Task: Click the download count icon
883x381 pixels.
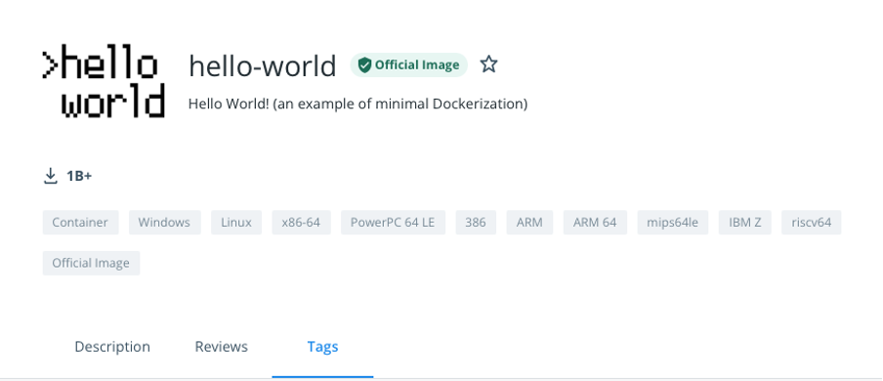Action: [x=51, y=176]
